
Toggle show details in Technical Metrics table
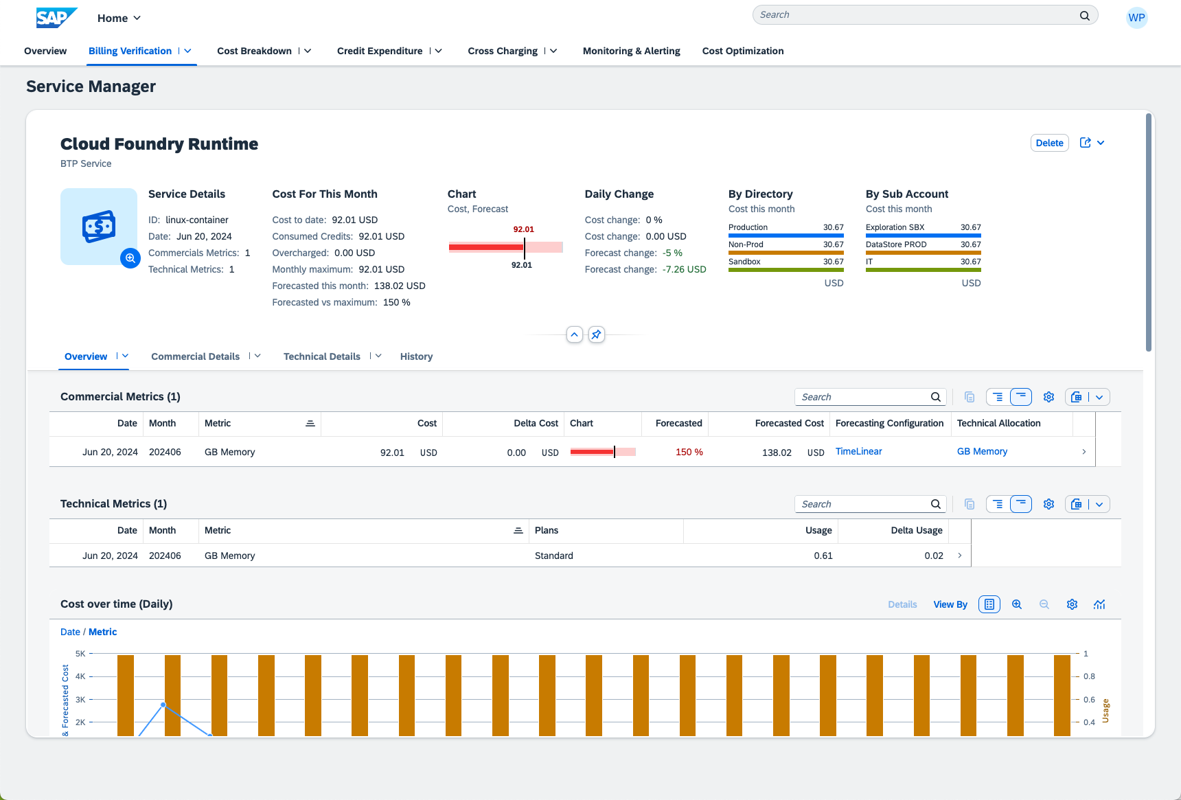[998, 504]
